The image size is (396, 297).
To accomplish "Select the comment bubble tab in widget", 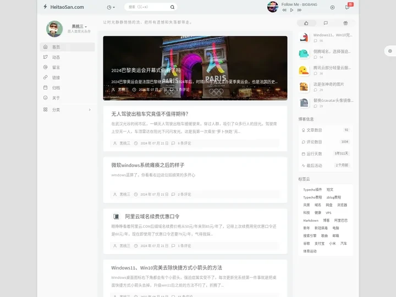I will pos(326,23).
